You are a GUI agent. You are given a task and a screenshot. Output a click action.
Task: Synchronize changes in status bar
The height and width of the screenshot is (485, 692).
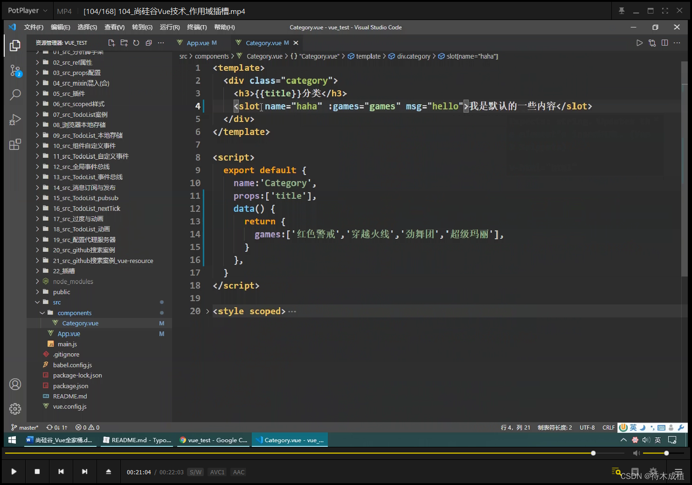pos(57,427)
